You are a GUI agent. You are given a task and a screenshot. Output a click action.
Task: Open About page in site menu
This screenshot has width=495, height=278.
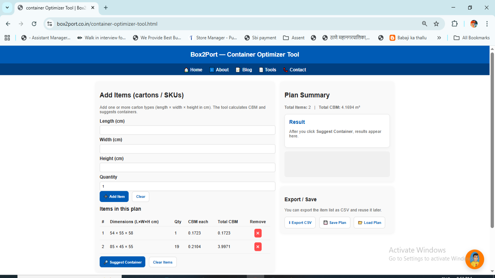(219, 70)
